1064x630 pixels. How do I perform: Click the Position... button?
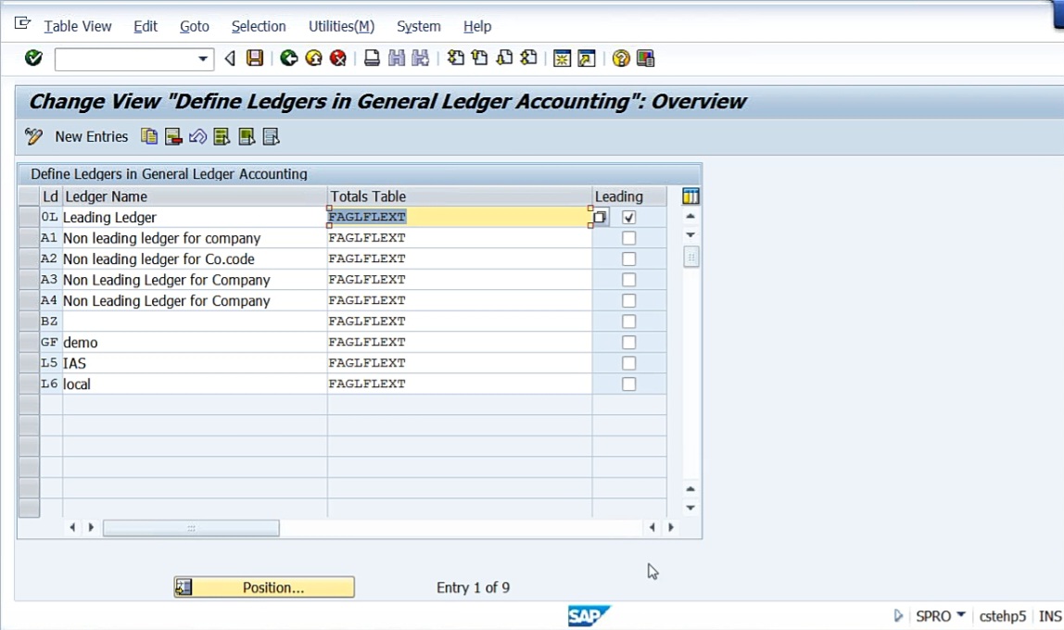(x=264, y=587)
